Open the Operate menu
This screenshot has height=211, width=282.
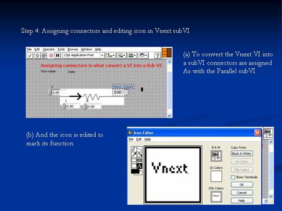point(49,49)
